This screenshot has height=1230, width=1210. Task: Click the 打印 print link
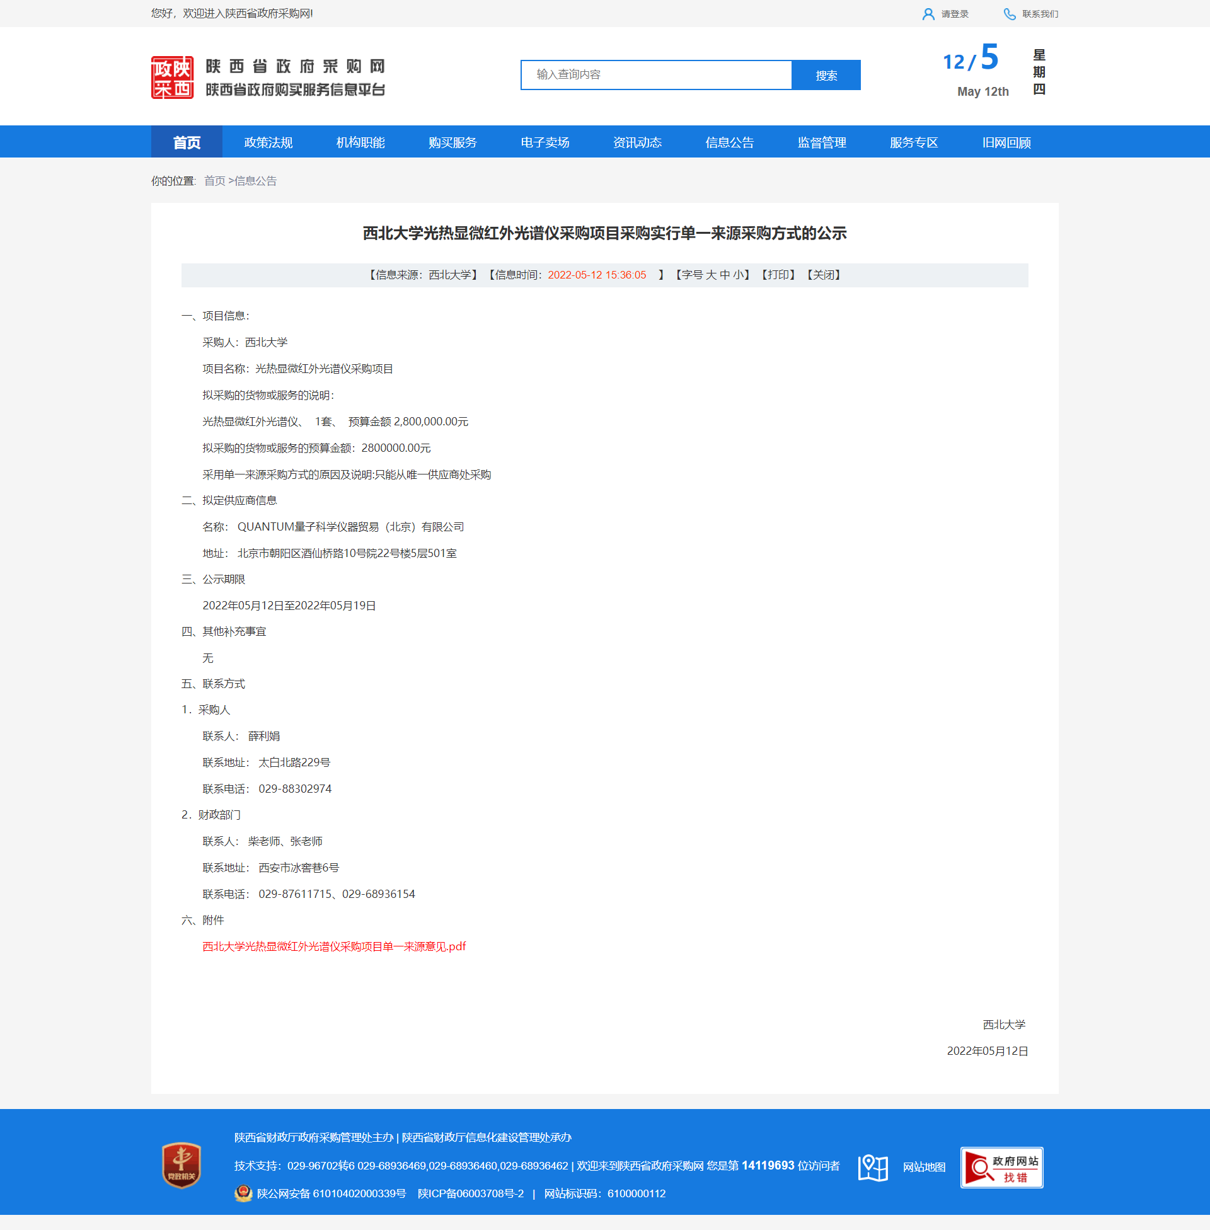click(778, 275)
